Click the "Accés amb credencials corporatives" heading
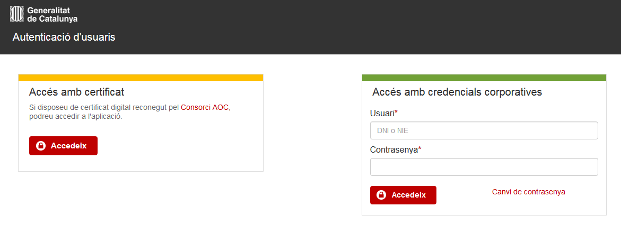 pos(457,92)
